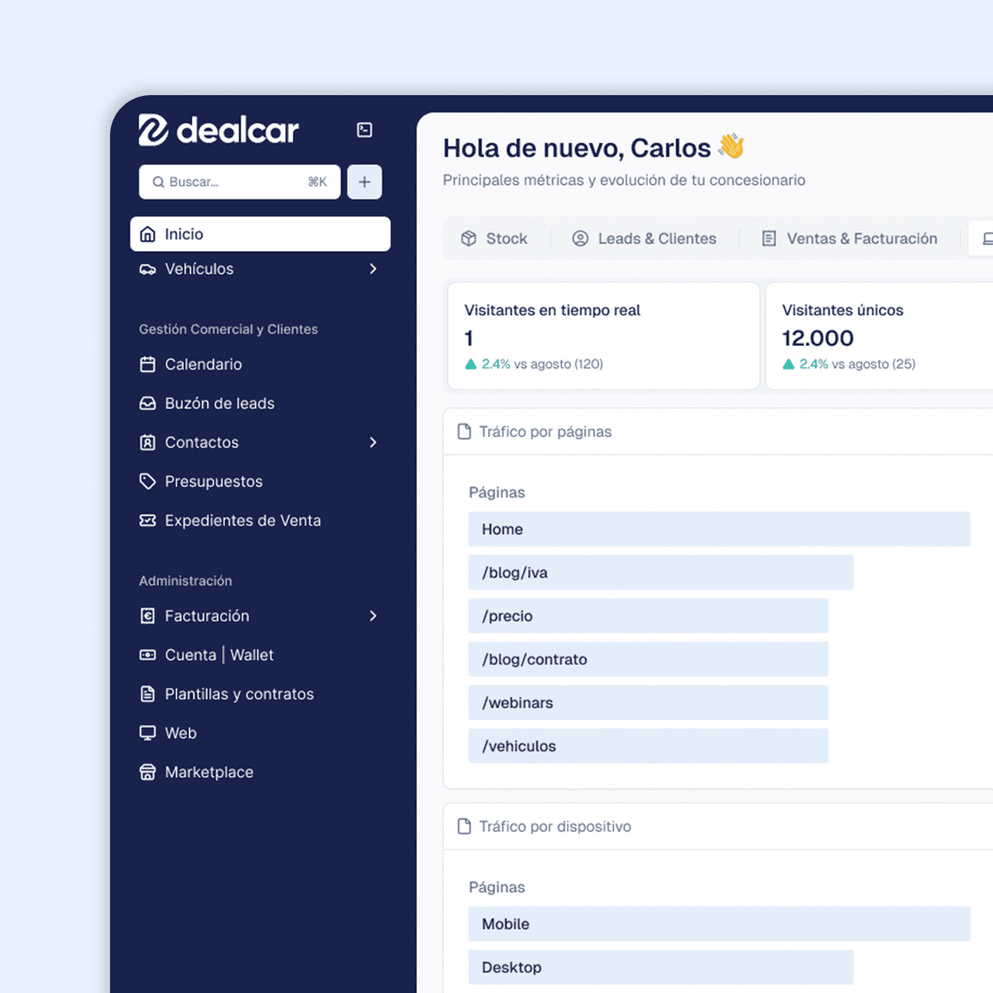
Task: Click the Stock cube icon
Action: click(468, 238)
